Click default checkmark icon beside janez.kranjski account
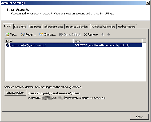This screenshot has height=122, width=151. click(8, 45)
